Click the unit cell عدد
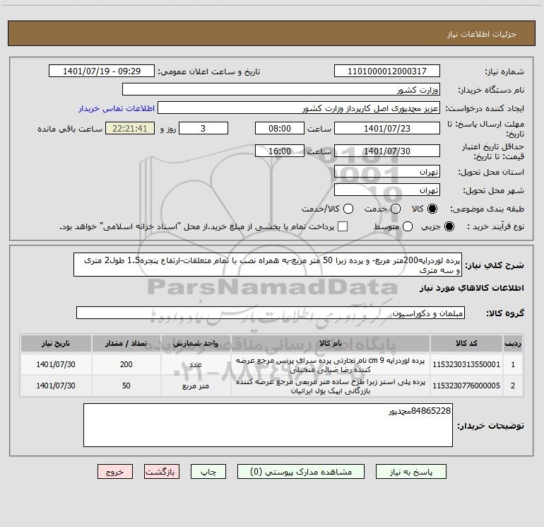The width and height of the screenshot is (544, 527). pos(196,364)
